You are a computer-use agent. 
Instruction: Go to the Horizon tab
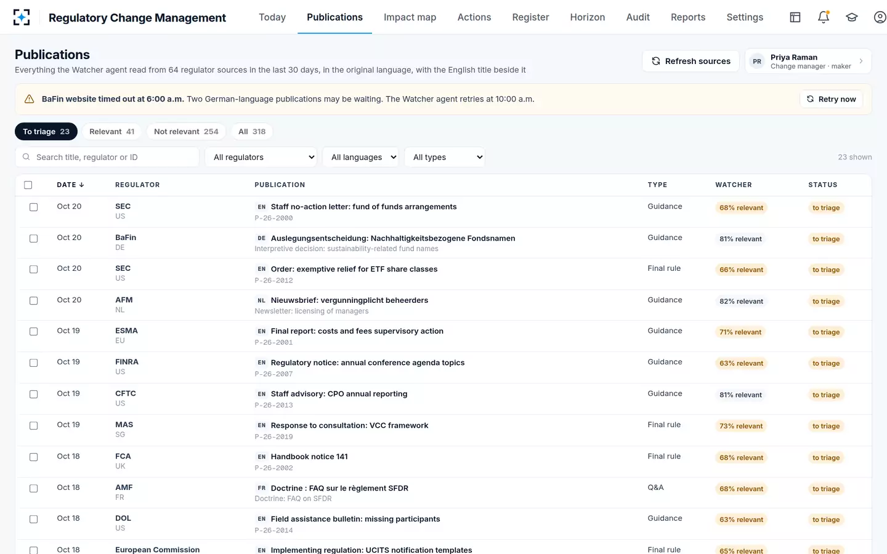(x=588, y=17)
